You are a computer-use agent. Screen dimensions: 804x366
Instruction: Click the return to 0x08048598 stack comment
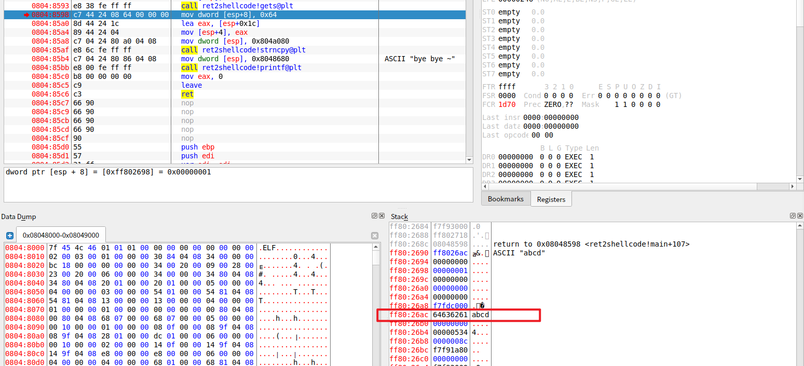(591, 244)
